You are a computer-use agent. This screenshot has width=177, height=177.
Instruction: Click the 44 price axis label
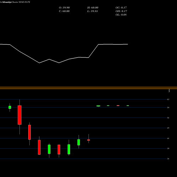168,138
